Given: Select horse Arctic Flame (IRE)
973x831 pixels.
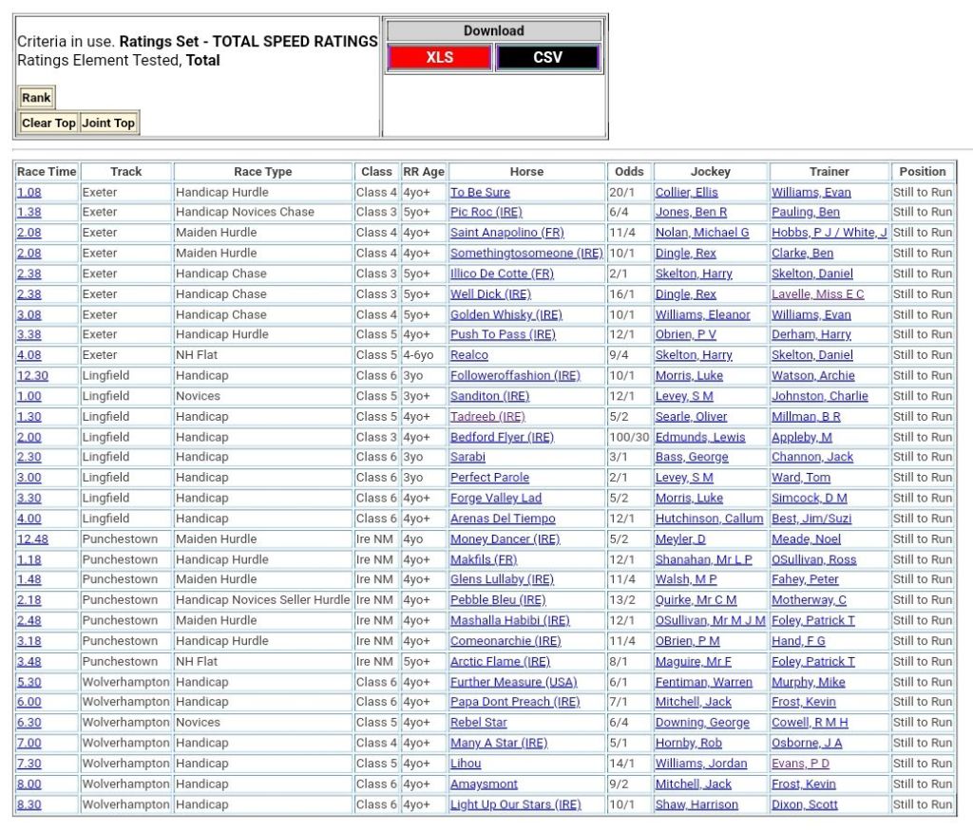Looking at the screenshot, I should coord(500,662).
